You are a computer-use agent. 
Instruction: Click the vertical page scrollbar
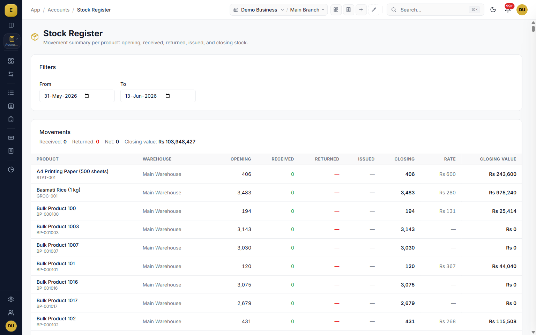tap(533, 177)
